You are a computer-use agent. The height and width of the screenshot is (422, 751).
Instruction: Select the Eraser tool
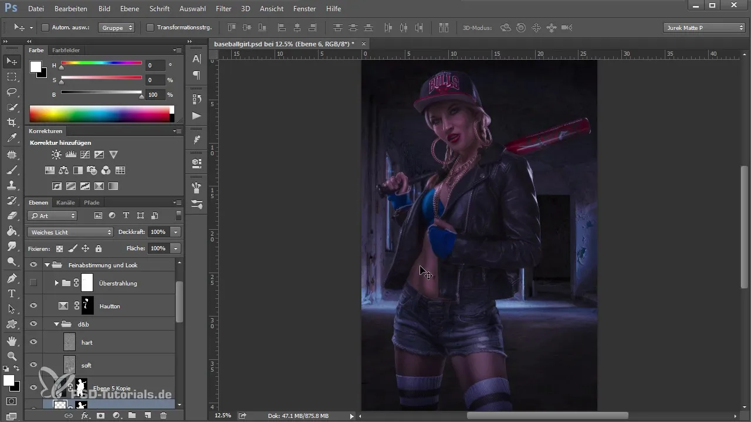pos(12,216)
